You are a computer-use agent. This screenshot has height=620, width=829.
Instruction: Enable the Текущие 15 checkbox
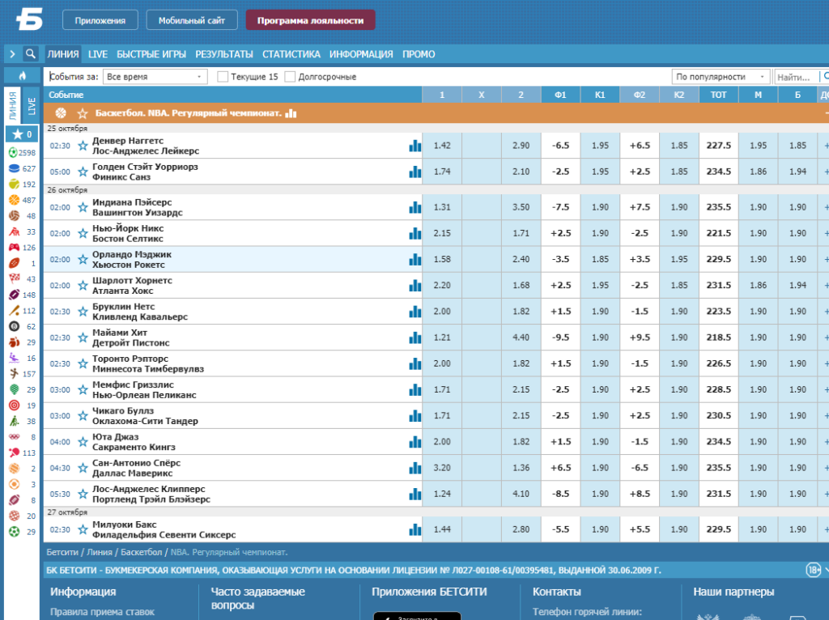tap(223, 77)
